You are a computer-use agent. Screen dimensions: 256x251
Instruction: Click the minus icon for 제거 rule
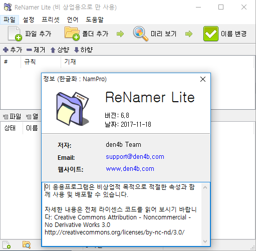tap(29, 50)
